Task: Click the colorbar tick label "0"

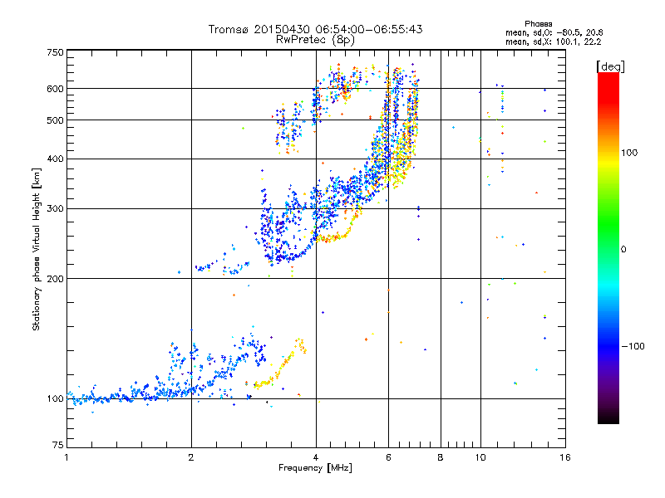Action: pyautogui.click(x=623, y=250)
